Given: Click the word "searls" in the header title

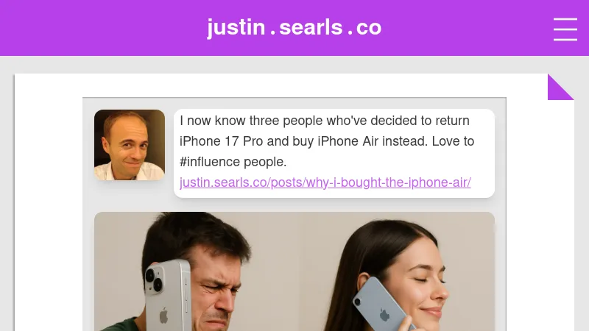Looking at the screenshot, I should point(311,27).
